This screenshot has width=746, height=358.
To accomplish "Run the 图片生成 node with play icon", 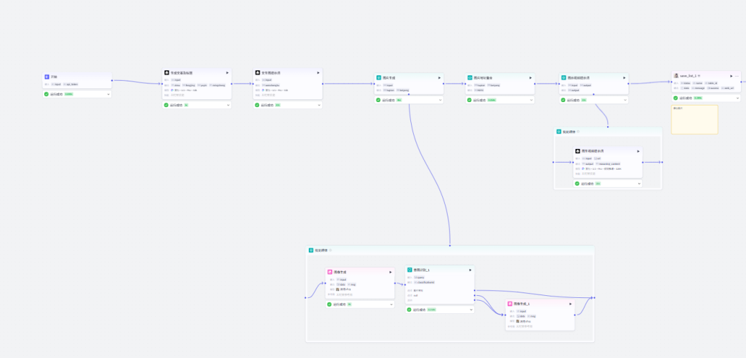I will coord(439,77).
